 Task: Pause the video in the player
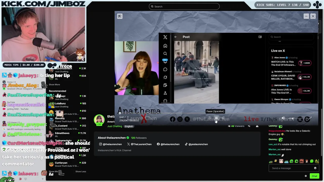coord(216,118)
